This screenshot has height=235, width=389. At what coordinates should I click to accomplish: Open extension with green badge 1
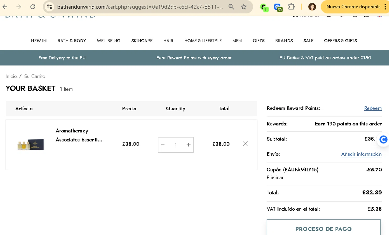264,7
